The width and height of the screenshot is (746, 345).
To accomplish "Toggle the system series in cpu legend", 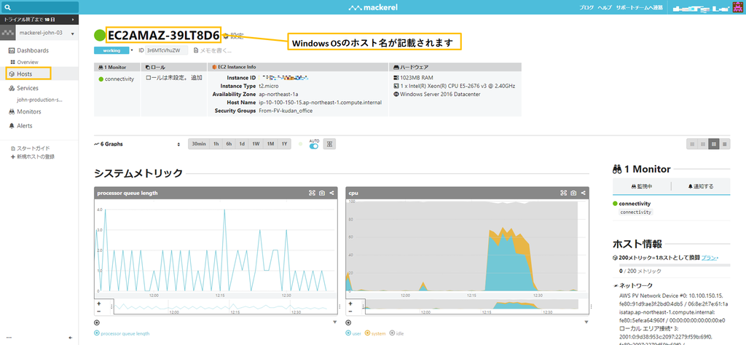I will [375, 333].
